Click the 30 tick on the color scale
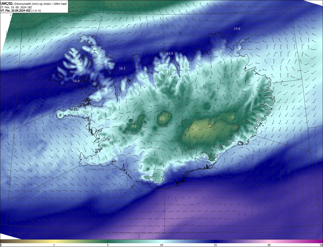The width and height of the screenshot is (323, 247). coord(269,245)
